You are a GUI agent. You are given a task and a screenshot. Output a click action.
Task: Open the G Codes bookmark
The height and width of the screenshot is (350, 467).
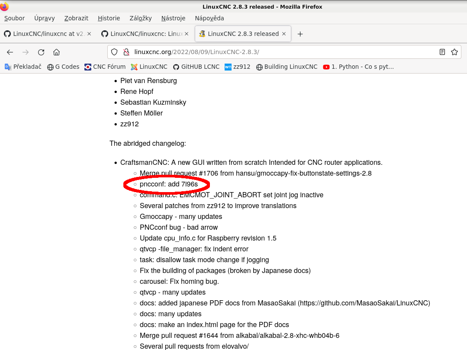[62, 67]
